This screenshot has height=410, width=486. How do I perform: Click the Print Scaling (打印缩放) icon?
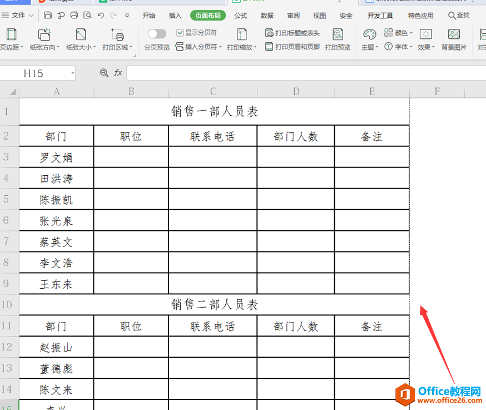click(x=241, y=34)
